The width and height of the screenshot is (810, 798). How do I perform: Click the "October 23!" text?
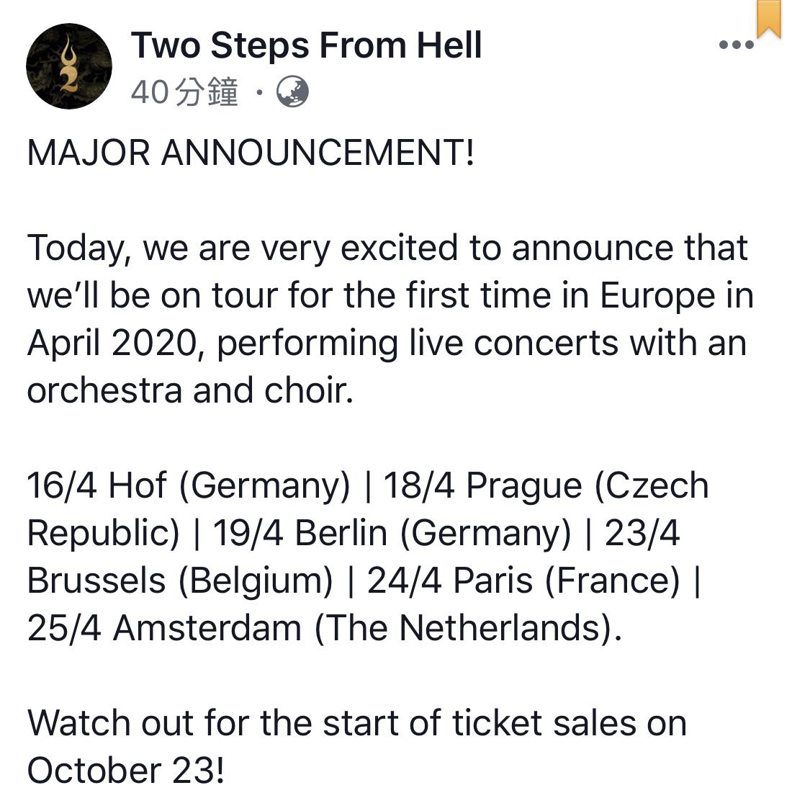pyautogui.click(x=126, y=771)
